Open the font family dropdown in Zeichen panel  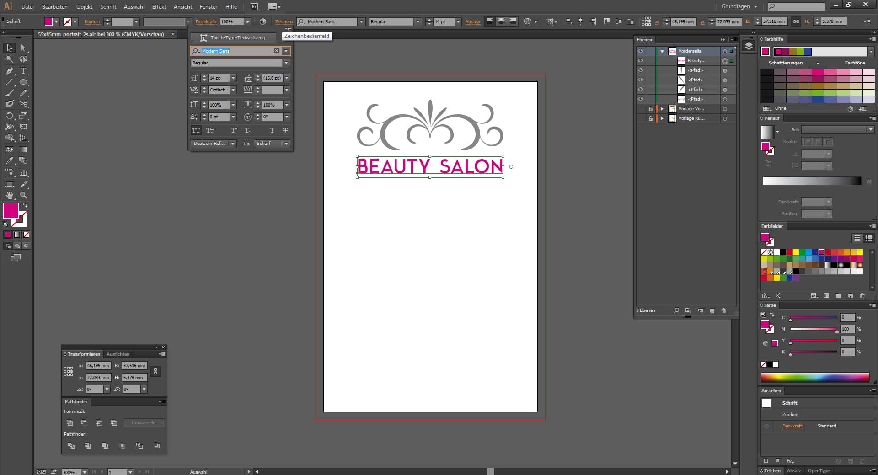click(286, 51)
